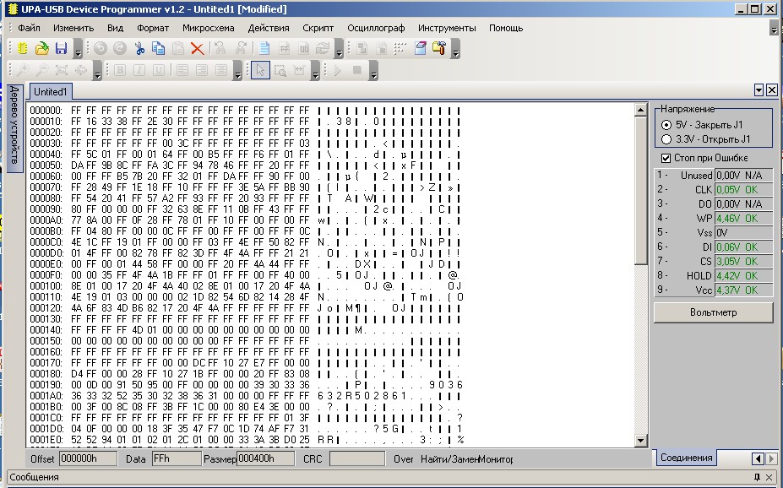
Task: Click the Вольтметр button
Action: [x=713, y=312]
